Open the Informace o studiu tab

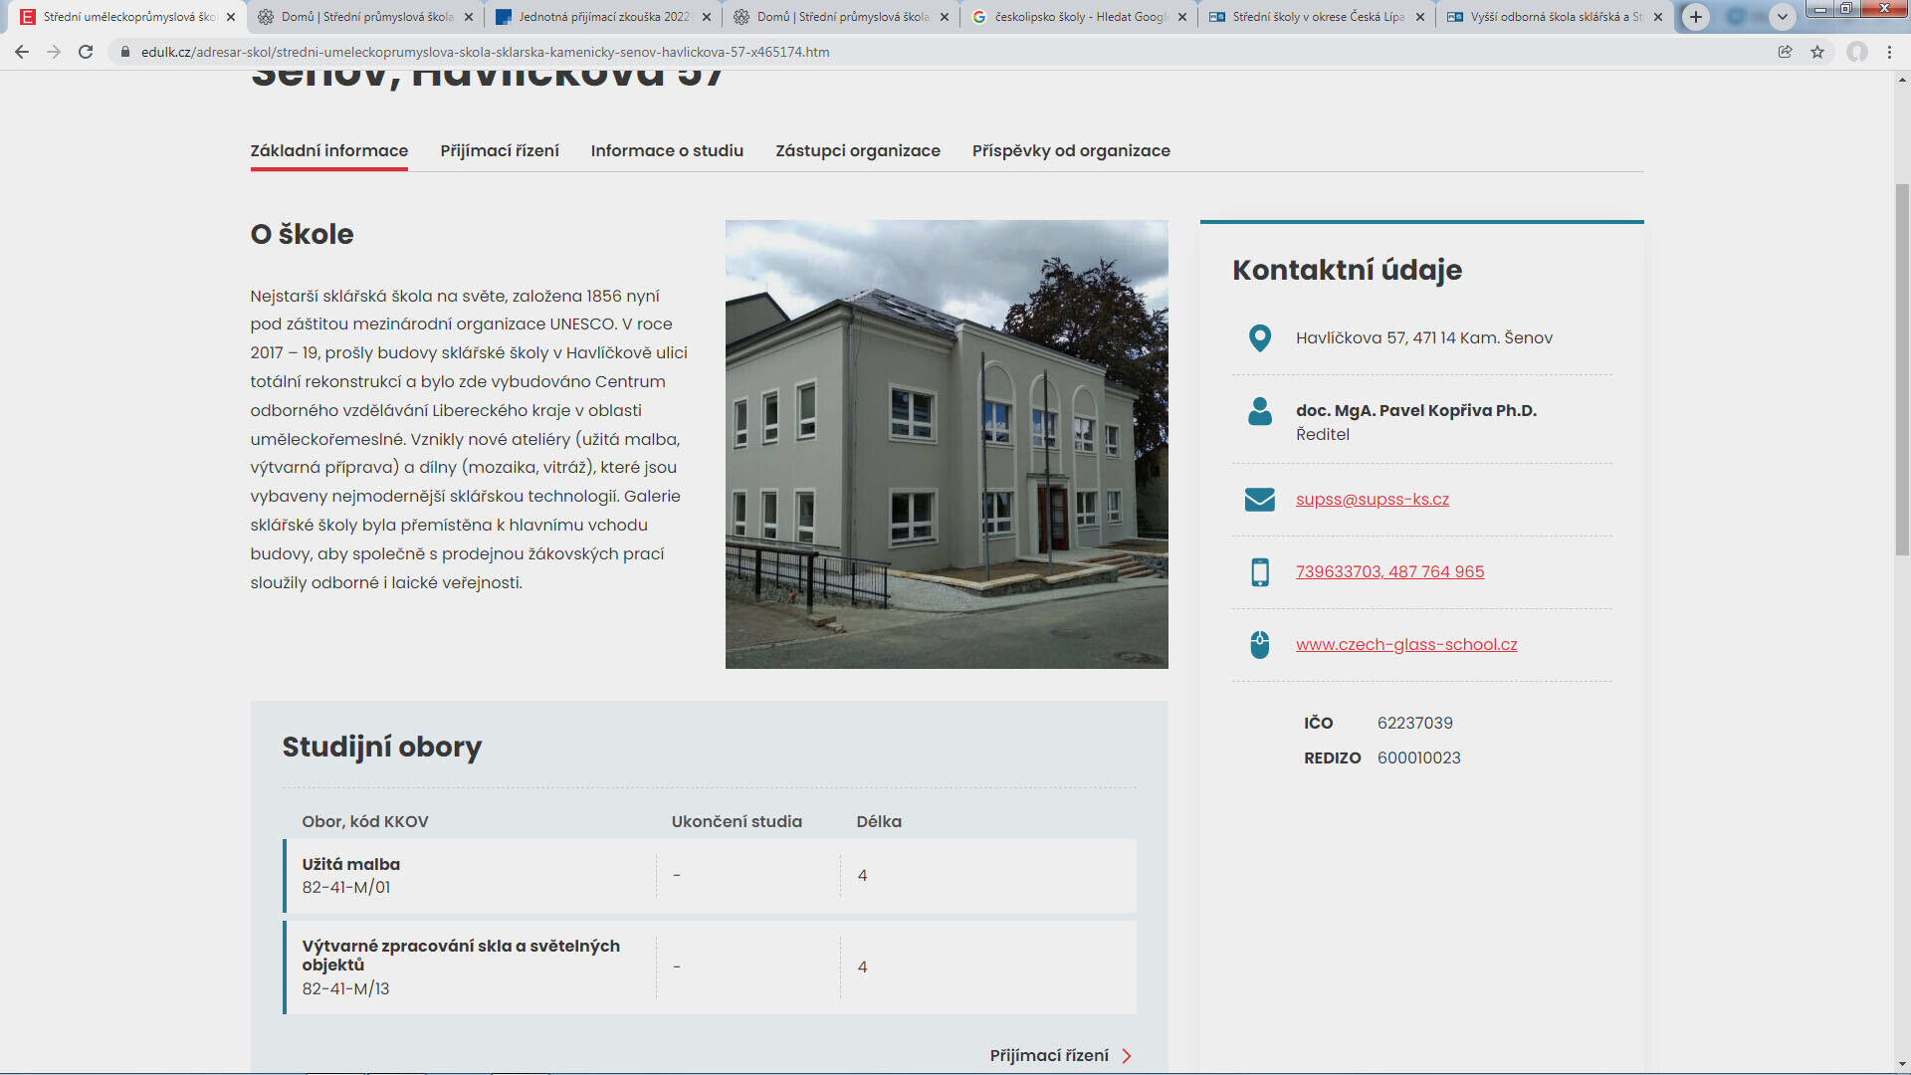(x=667, y=150)
